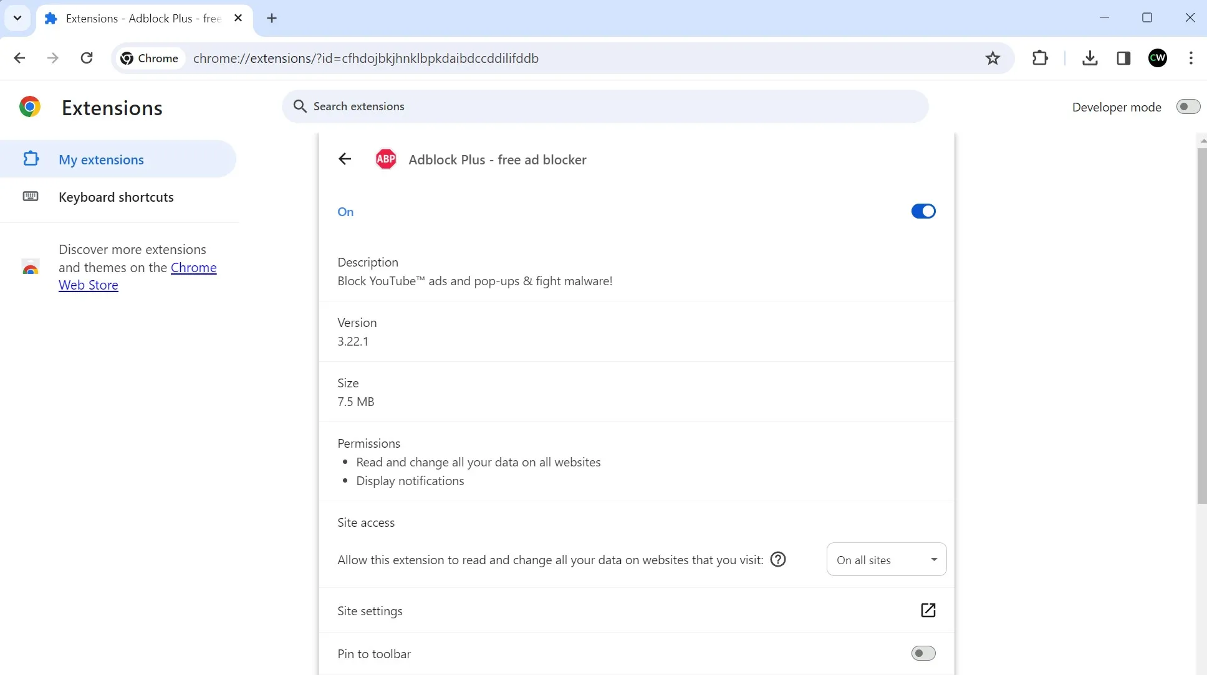Click the back arrow next to Adblock Plus
This screenshot has height=675, width=1207.
point(345,159)
